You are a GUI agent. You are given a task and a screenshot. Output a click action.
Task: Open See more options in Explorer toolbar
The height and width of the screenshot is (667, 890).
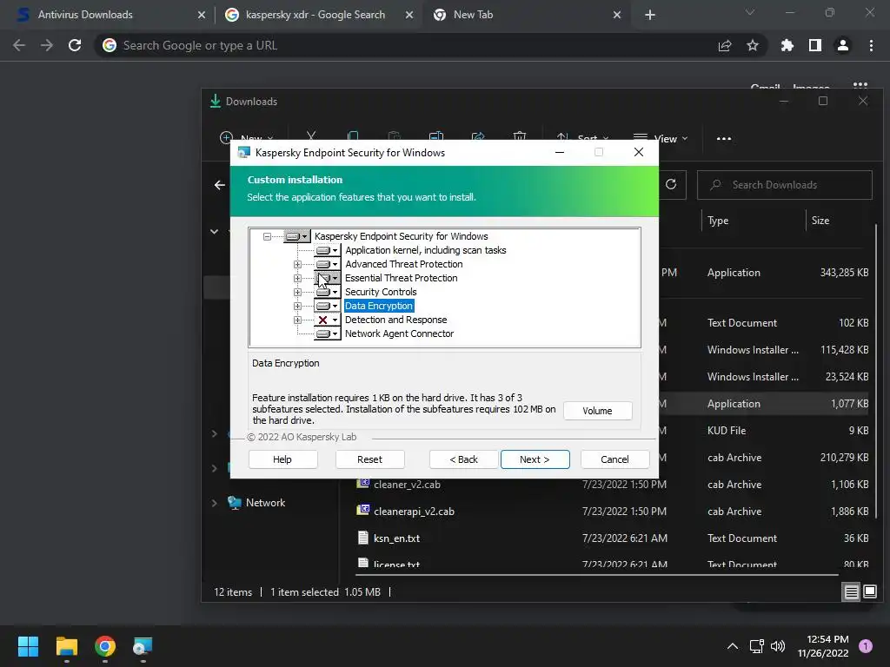coord(724,138)
